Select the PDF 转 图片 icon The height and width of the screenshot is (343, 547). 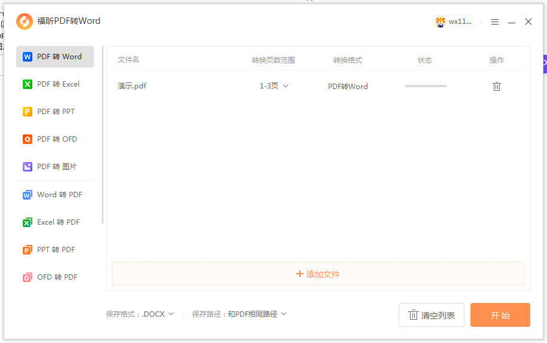point(27,167)
